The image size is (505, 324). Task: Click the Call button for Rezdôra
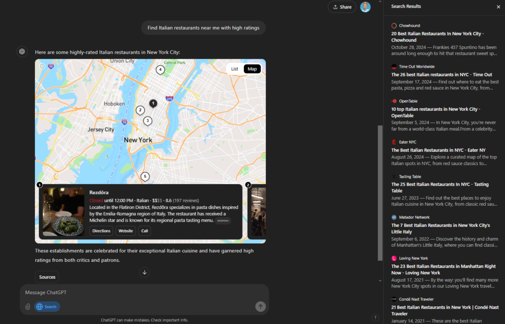pos(144,231)
